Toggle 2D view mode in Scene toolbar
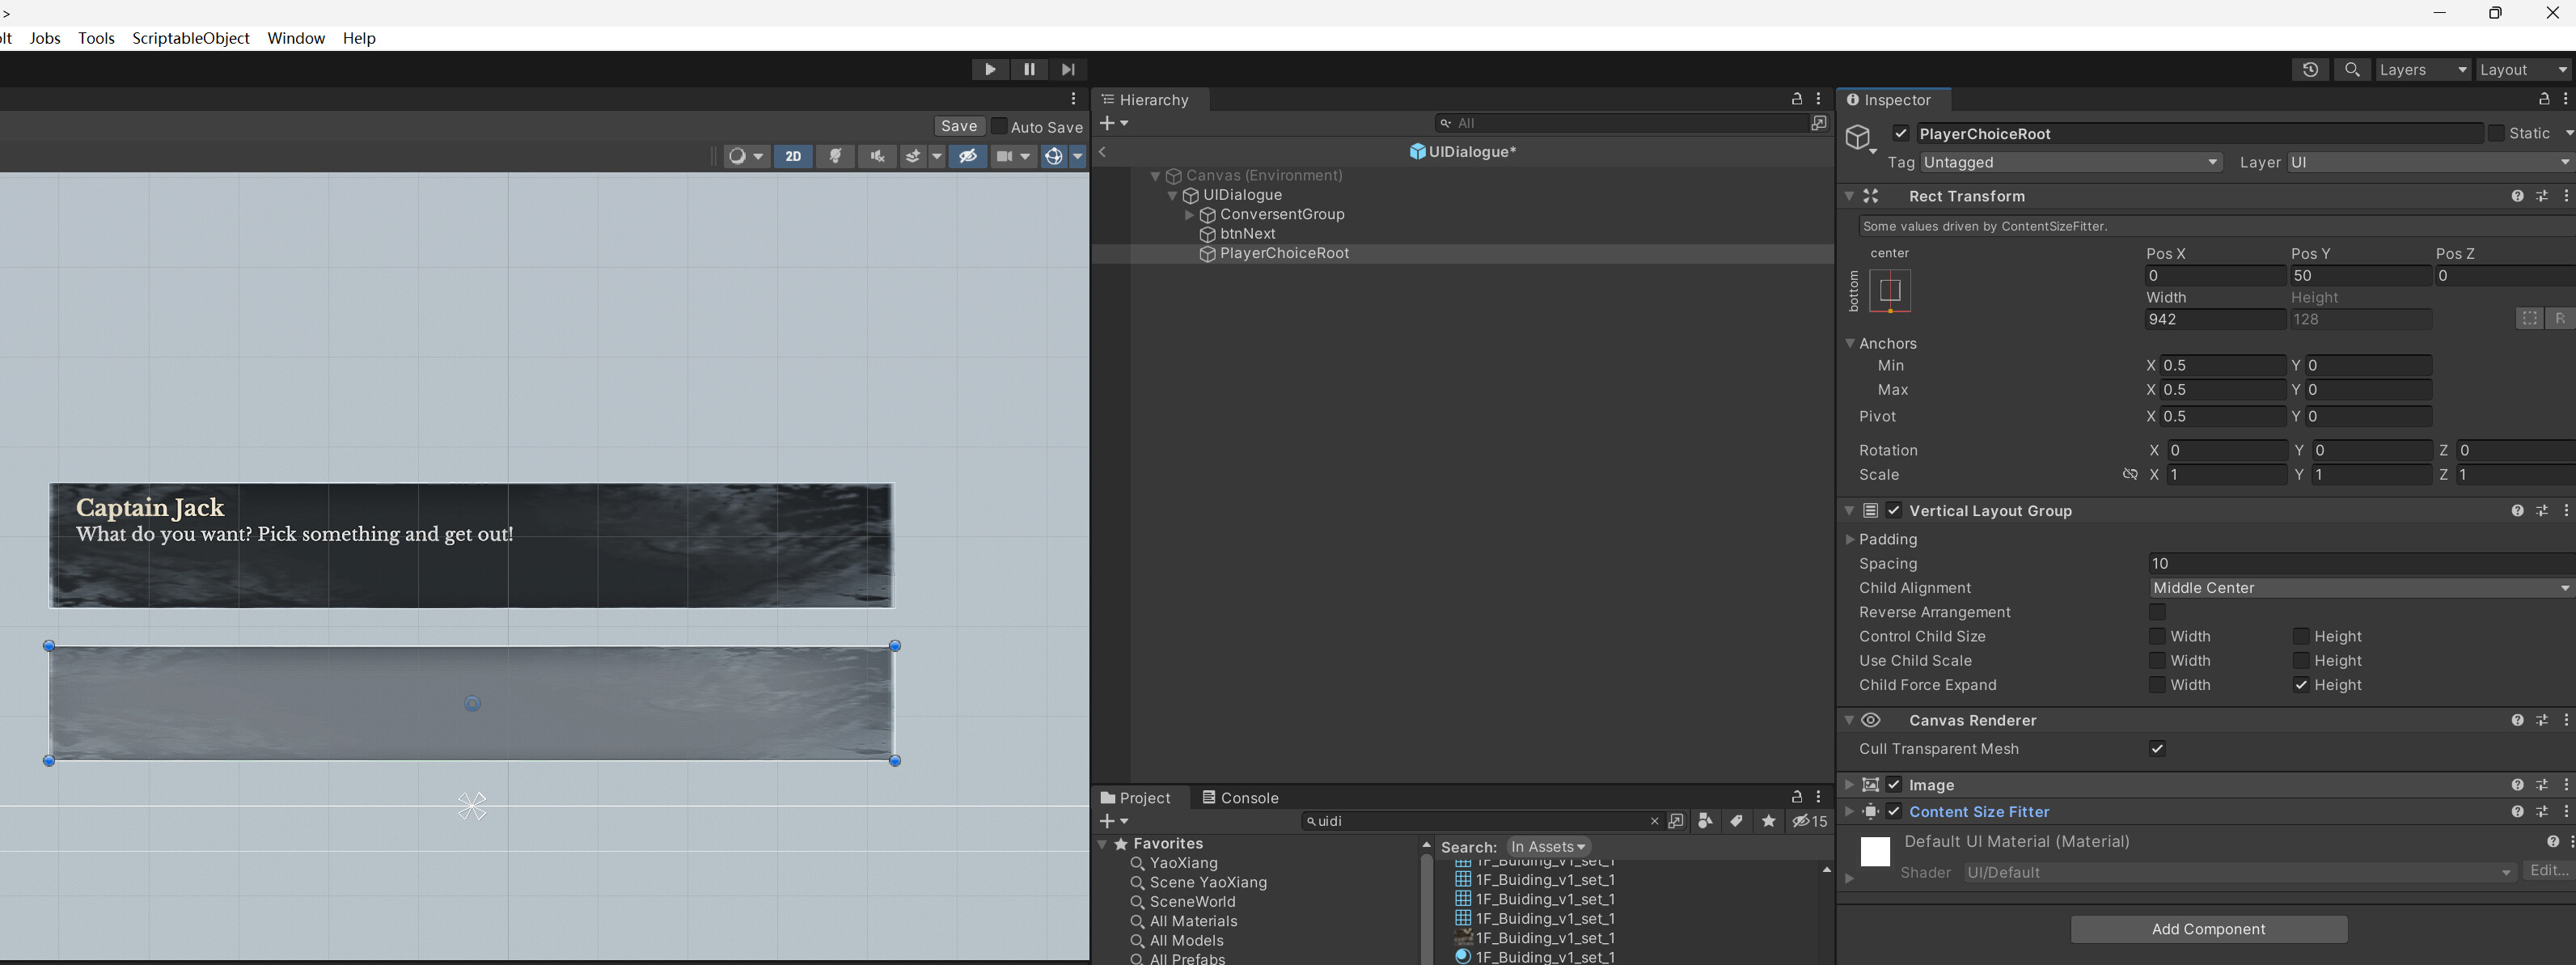 [x=793, y=156]
